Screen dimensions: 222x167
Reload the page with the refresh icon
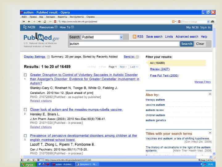pyautogui.click(x=45, y=21)
